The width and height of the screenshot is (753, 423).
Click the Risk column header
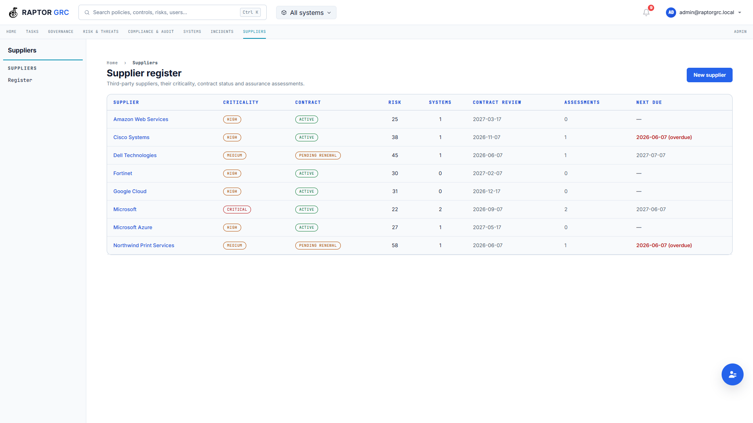[x=395, y=103]
